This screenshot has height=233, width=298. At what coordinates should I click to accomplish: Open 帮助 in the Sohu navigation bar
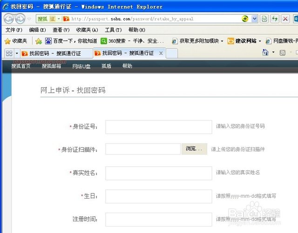pos(127,66)
